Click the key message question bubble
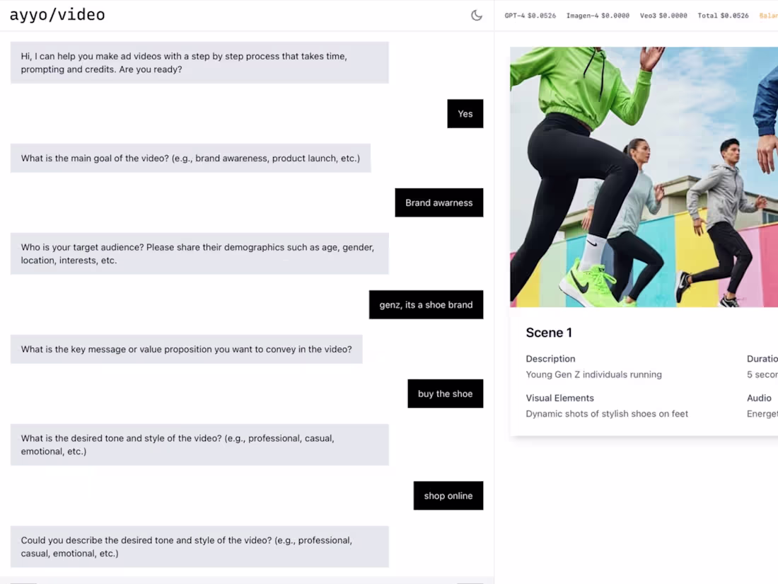 coord(186,350)
